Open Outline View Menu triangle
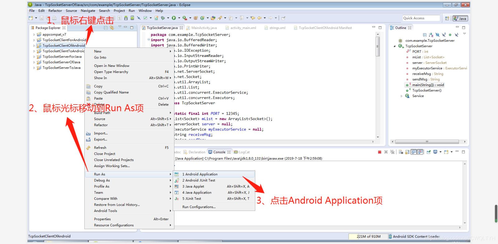Screen dimensions: 498x244 tap(464, 34)
